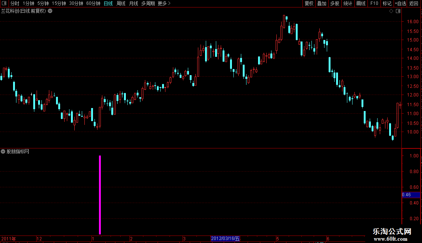Open the 多股 multi-stock view
Image resolution: width=422 pixels, height=243 pixels.
pyautogui.click(x=335, y=3)
